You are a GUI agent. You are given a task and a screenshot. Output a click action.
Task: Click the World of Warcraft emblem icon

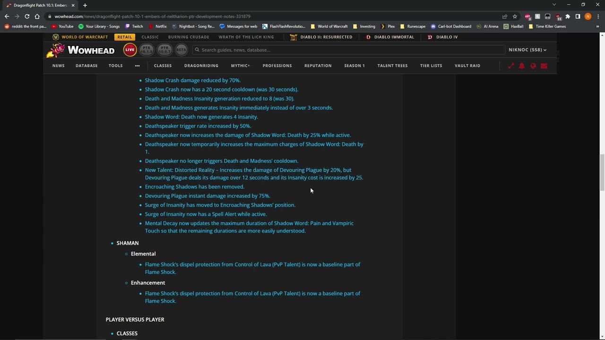(56, 37)
